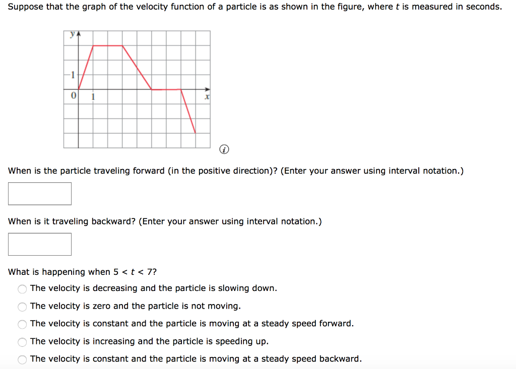
Task: Click the forward-direction interval answer box
Action: click(39, 193)
